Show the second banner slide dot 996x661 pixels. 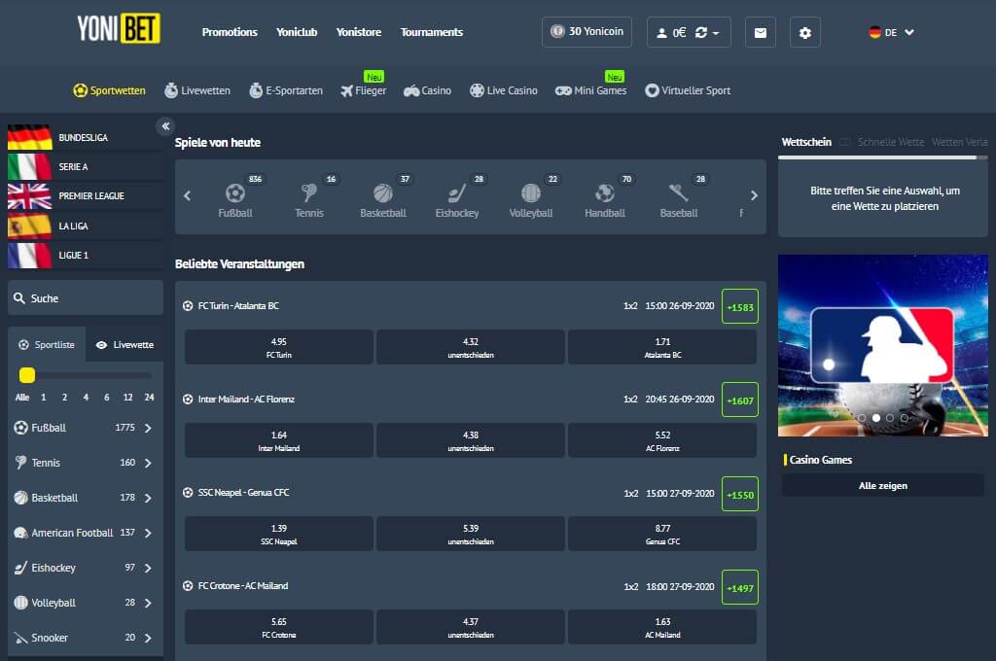coord(876,418)
